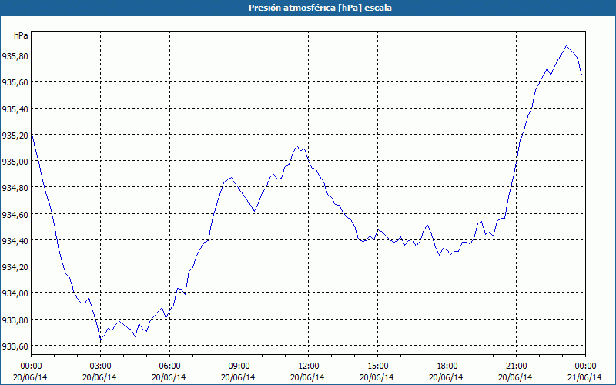Select the 03:00 time axis label

[x=100, y=367]
